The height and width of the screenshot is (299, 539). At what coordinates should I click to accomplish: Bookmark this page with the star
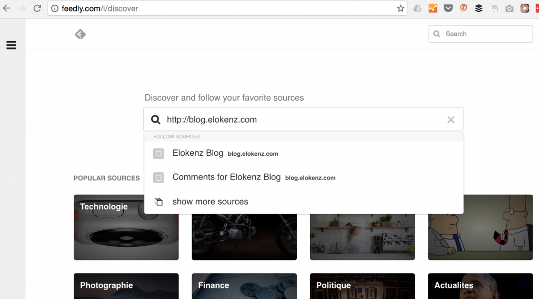point(401,8)
